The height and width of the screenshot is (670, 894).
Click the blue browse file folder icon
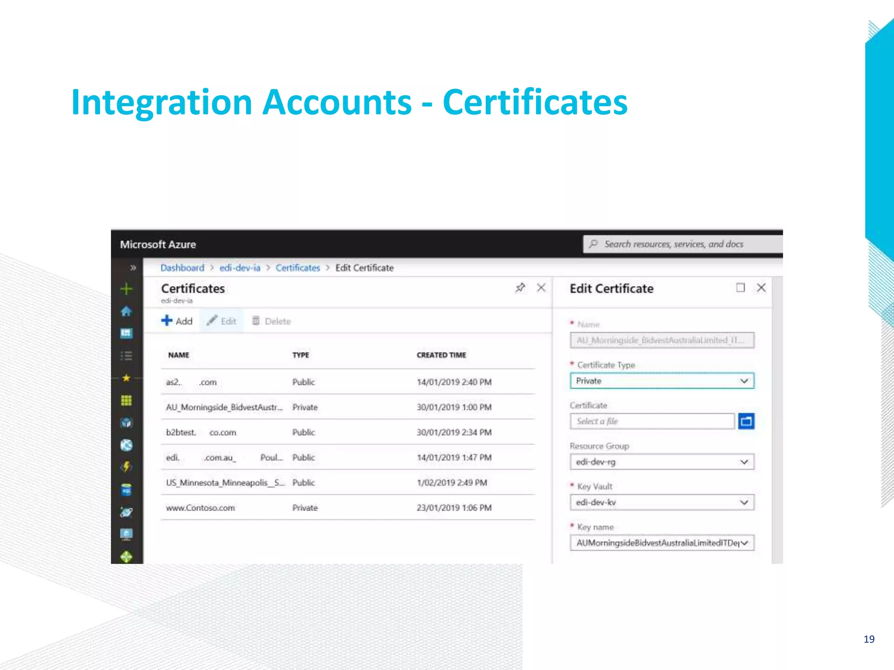tap(746, 421)
